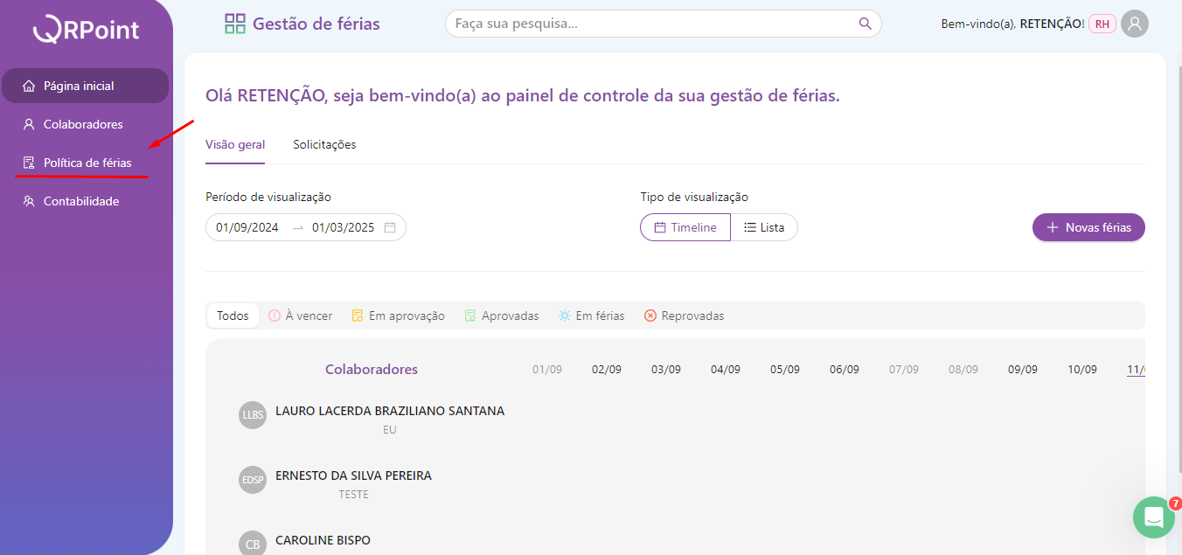The image size is (1182, 555).
Task: Click the search magnifier icon
Action: click(865, 24)
